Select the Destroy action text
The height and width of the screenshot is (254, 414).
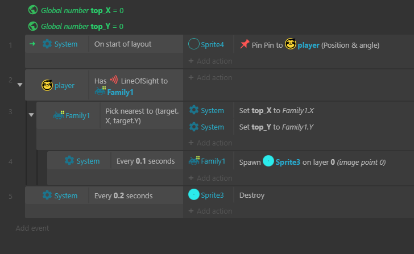(x=252, y=195)
